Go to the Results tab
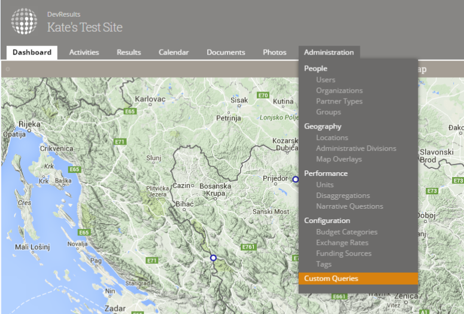 129,53
